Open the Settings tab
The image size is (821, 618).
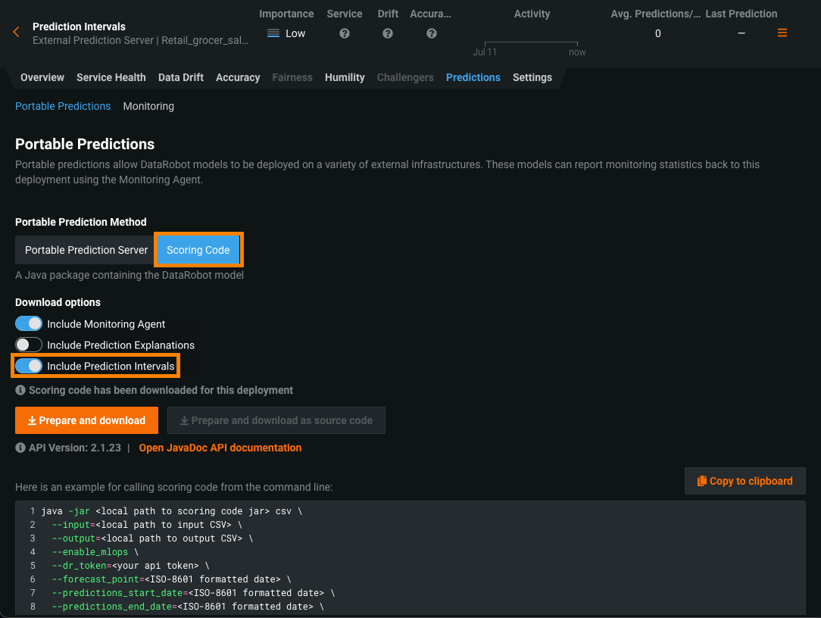(532, 77)
